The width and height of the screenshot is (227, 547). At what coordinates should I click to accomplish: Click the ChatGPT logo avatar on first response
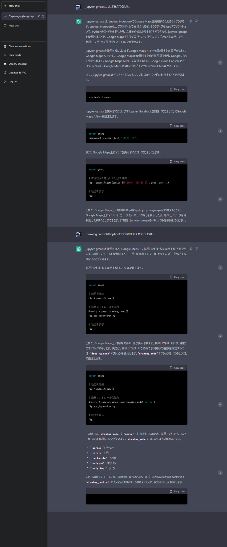coord(79,22)
